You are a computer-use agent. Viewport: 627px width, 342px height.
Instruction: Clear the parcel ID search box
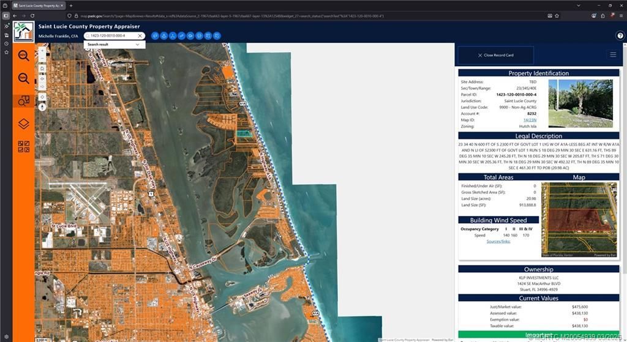pos(140,36)
